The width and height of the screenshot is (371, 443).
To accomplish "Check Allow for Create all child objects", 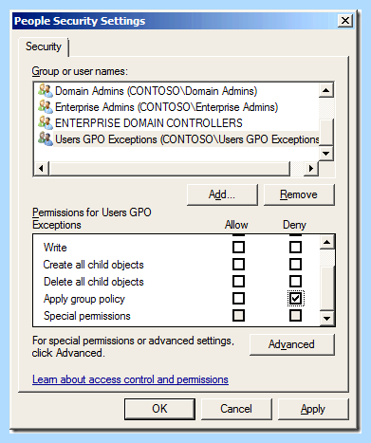I will [x=238, y=264].
